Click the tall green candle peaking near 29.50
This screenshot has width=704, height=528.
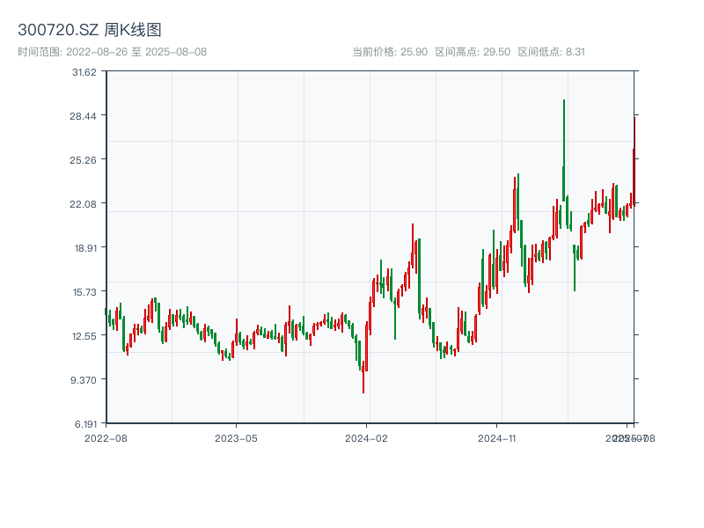point(564,150)
